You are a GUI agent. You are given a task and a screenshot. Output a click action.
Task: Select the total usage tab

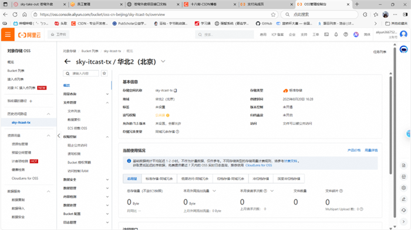click(x=132, y=178)
